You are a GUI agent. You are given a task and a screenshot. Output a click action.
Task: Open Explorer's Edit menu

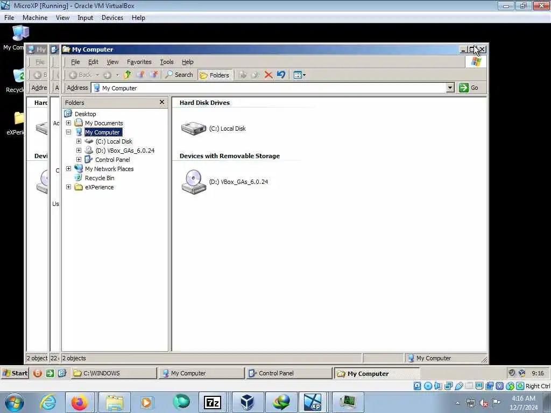tap(93, 62)
